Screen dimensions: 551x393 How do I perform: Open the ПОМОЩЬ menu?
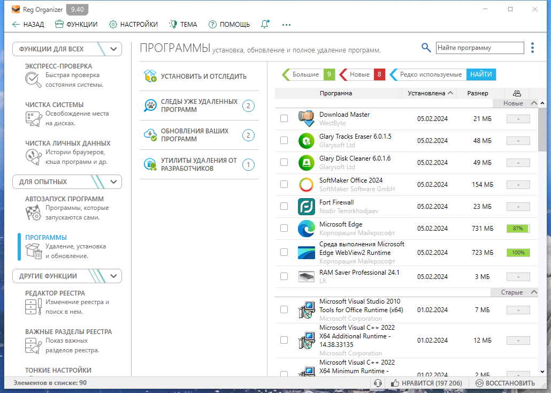[229, 24]
